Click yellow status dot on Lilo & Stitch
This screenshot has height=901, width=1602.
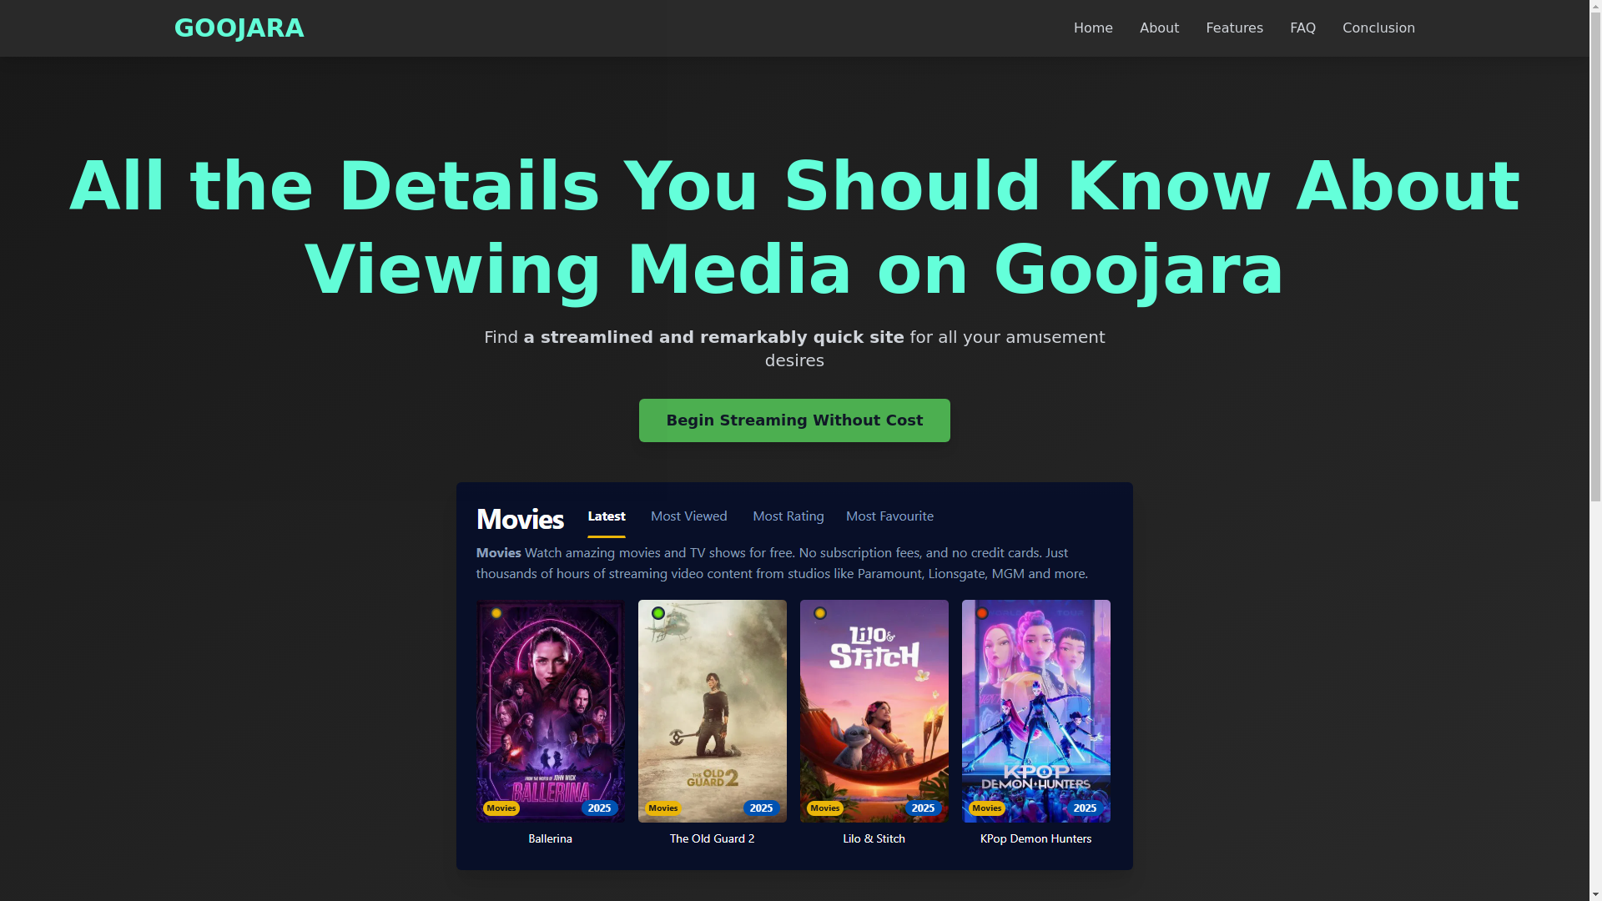tap(820, 613)
